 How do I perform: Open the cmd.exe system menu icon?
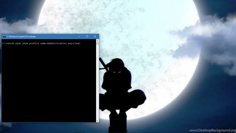pyautogui.click(x=4, y=36)
